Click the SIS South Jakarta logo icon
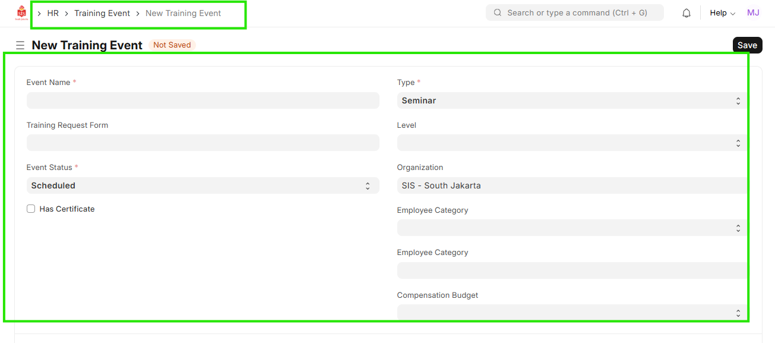Screen dimensions: 775x343 point(21,13)
